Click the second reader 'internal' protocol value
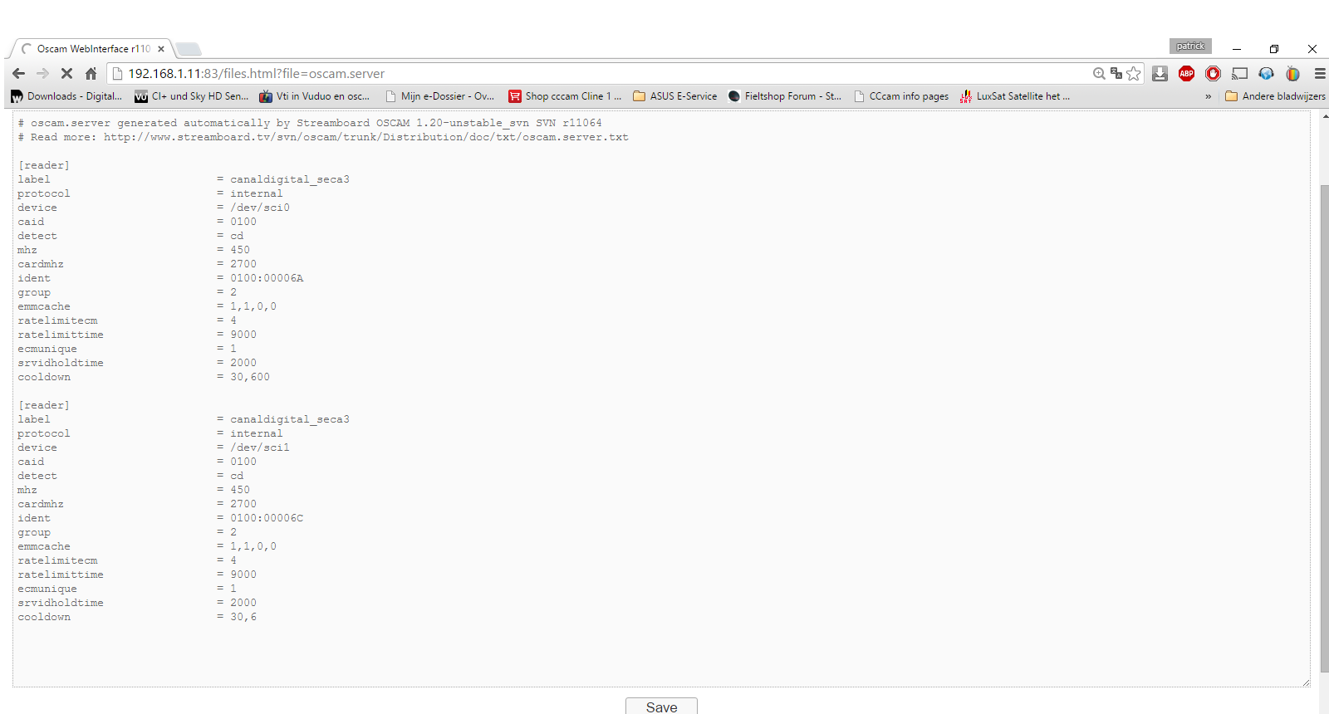 pos(257,433)
